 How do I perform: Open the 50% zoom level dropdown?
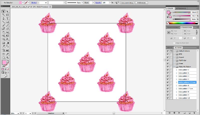[18, 113]
